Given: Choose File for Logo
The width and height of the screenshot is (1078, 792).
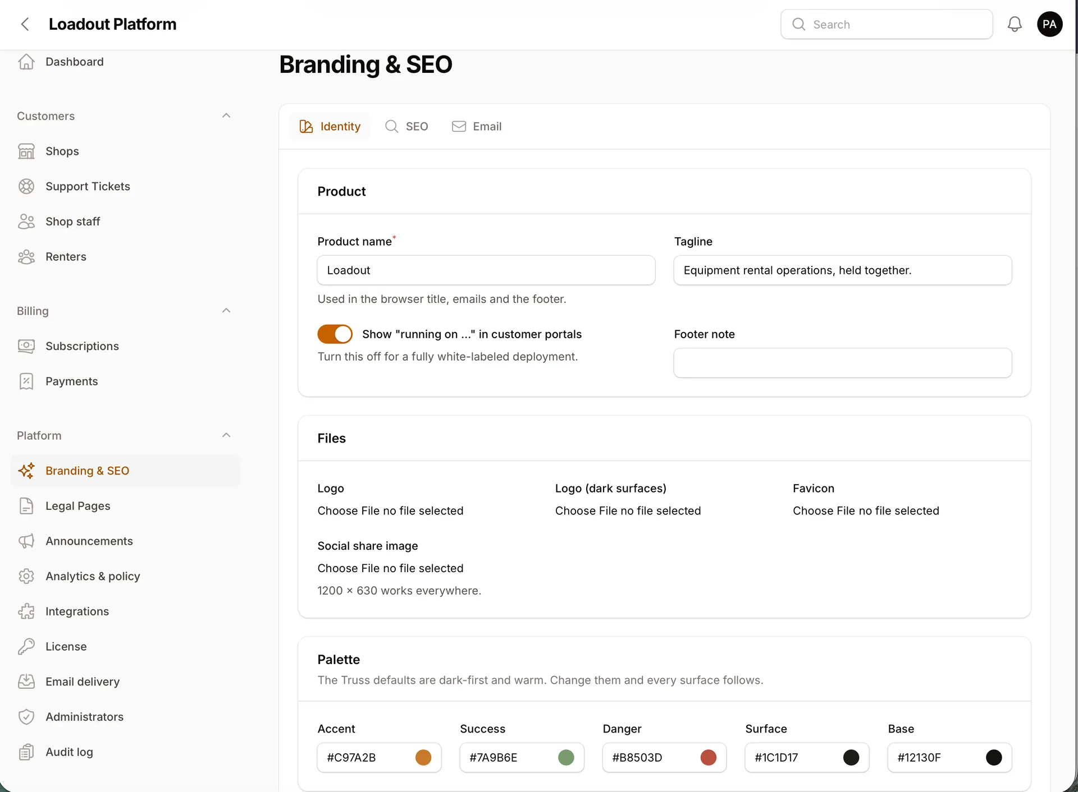Looking at the screenshot, I should click(349, 511).
